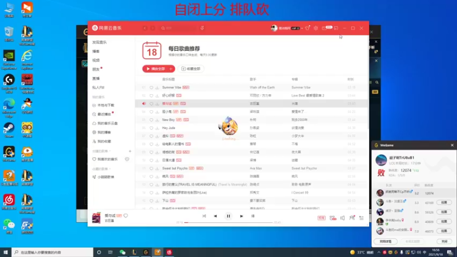Open the now-playing album cover thumbnail
457x257 pixels.
(96, 218)
